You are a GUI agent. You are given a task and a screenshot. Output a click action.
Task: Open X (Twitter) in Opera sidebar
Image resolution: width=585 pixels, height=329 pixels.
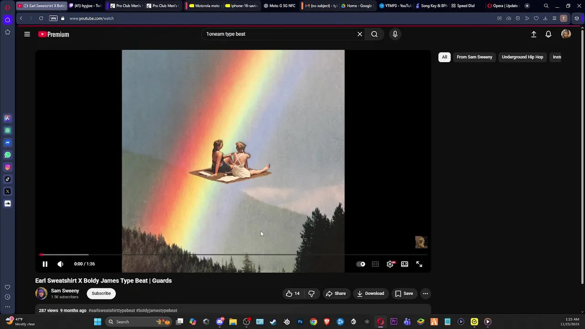(8, 191)
